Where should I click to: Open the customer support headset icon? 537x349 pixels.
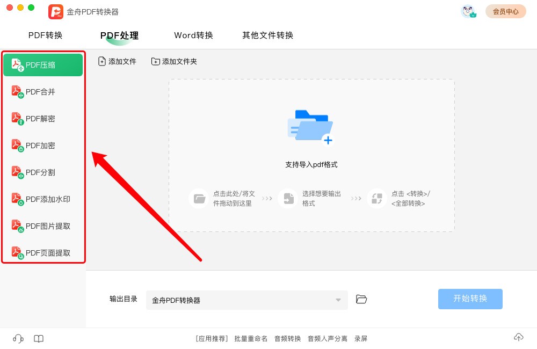click(18, 338)
